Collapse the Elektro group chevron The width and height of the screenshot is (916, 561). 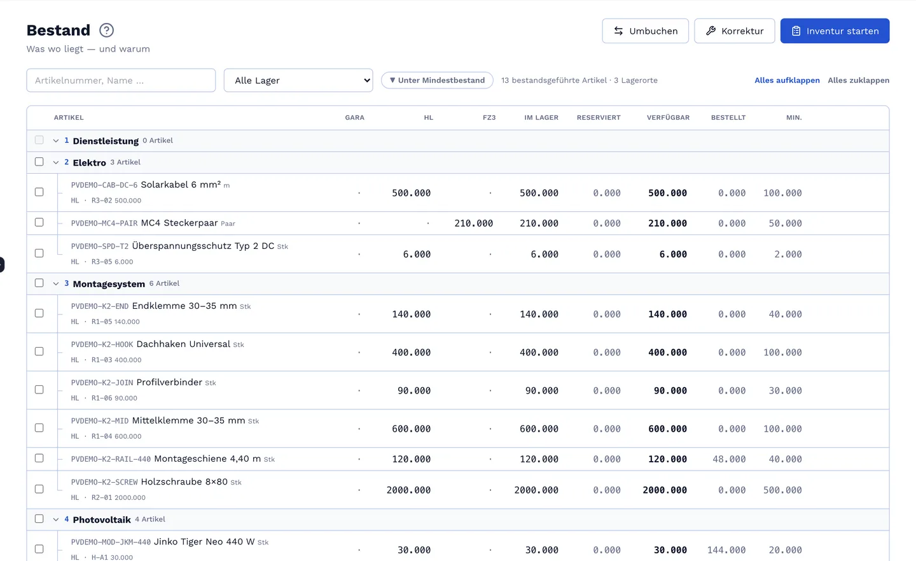56,162
